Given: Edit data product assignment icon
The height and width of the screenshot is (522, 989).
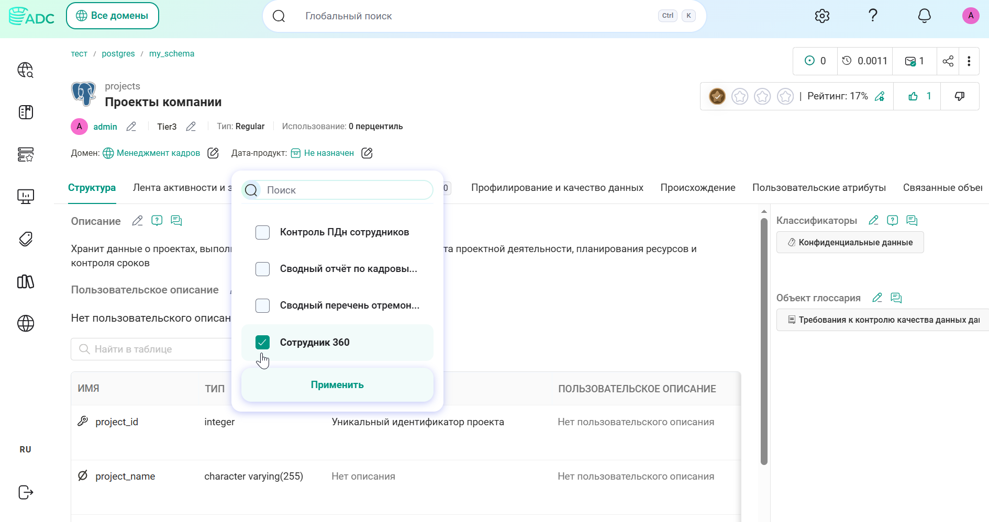Looking at the screenshot, I should point(367,153).
